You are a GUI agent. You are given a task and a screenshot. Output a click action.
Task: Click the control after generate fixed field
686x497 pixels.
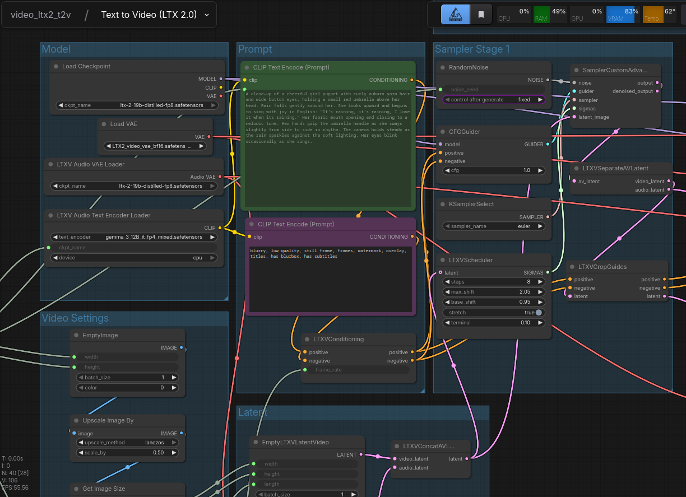click(x=493, y=100)
